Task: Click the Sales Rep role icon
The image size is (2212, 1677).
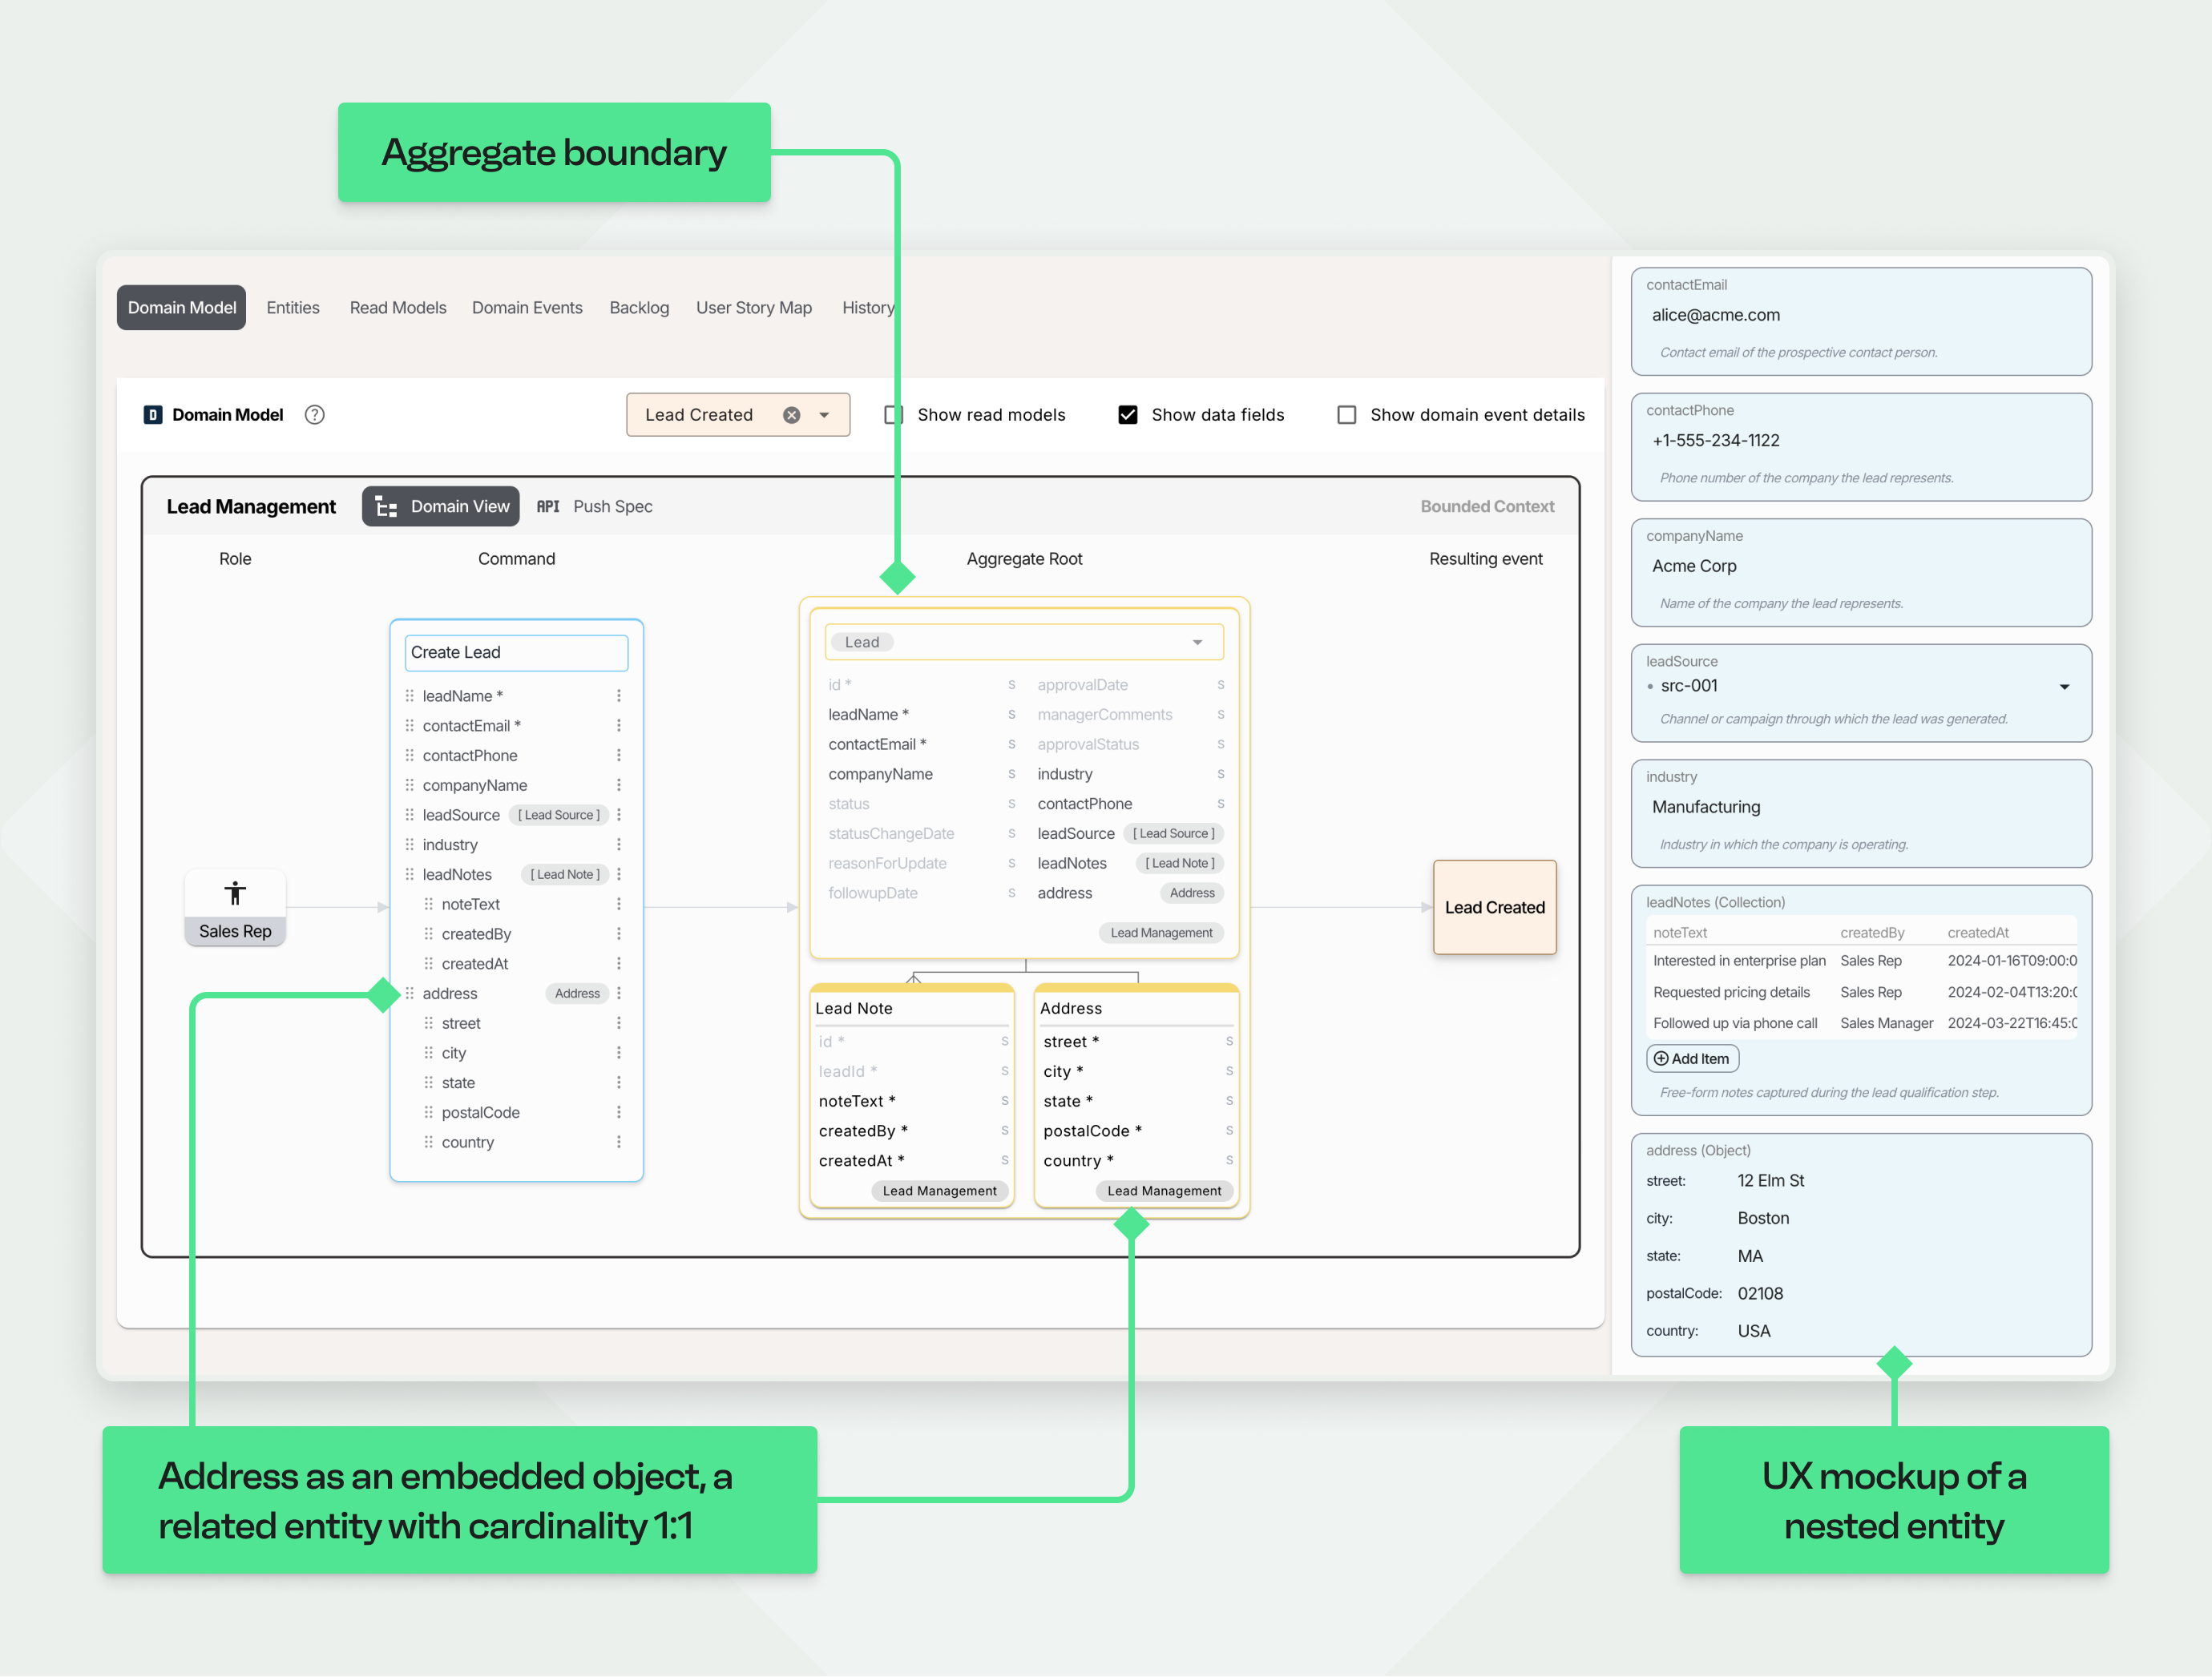Action: point(235,893)
